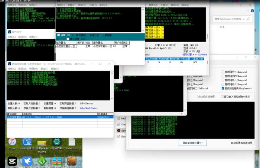This screenshot has height=168, width=260.
Task: Click 自动设置服务器目录 button
Action: [242, 142]
